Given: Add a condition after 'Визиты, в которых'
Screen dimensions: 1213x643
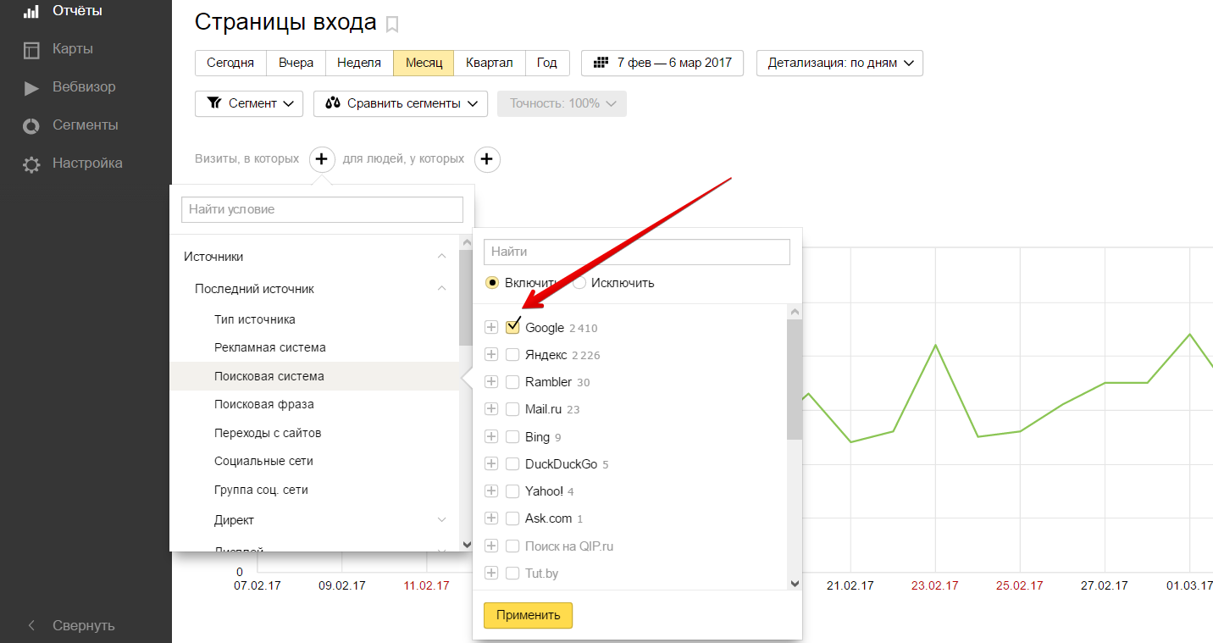Looking at the screenshot, I should coord(321,159).
